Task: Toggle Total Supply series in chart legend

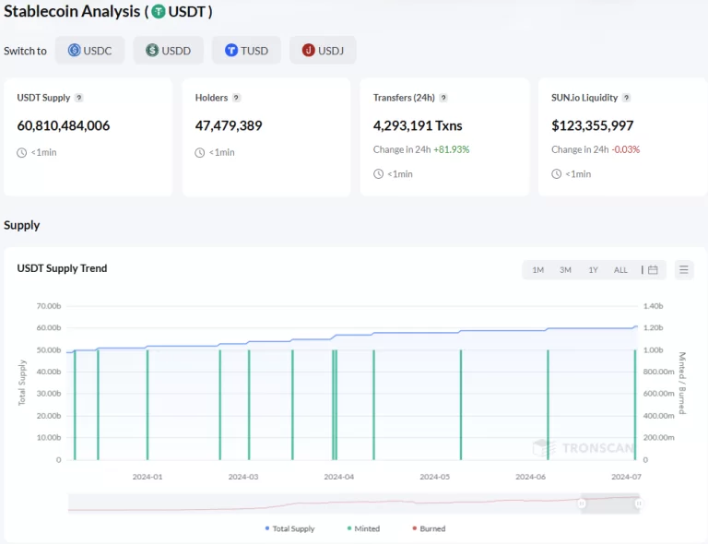Action: (x=289, y=528)
